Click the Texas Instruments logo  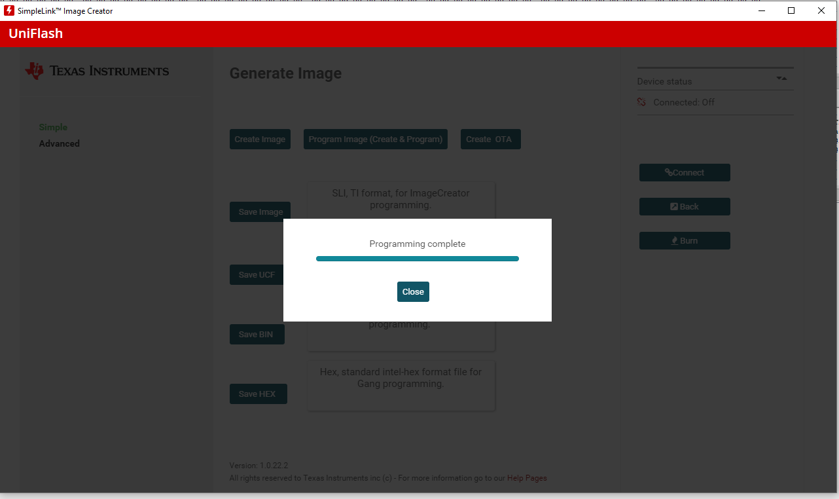click(97, 71)
